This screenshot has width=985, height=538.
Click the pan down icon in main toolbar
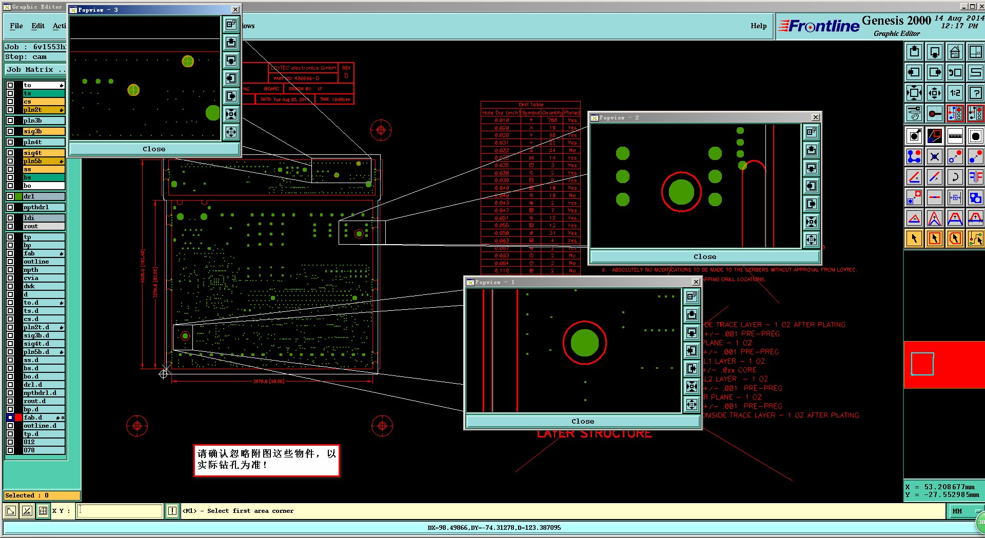coord(935,52)
